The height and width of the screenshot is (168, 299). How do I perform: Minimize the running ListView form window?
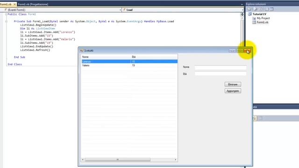[x=232, y=51]
